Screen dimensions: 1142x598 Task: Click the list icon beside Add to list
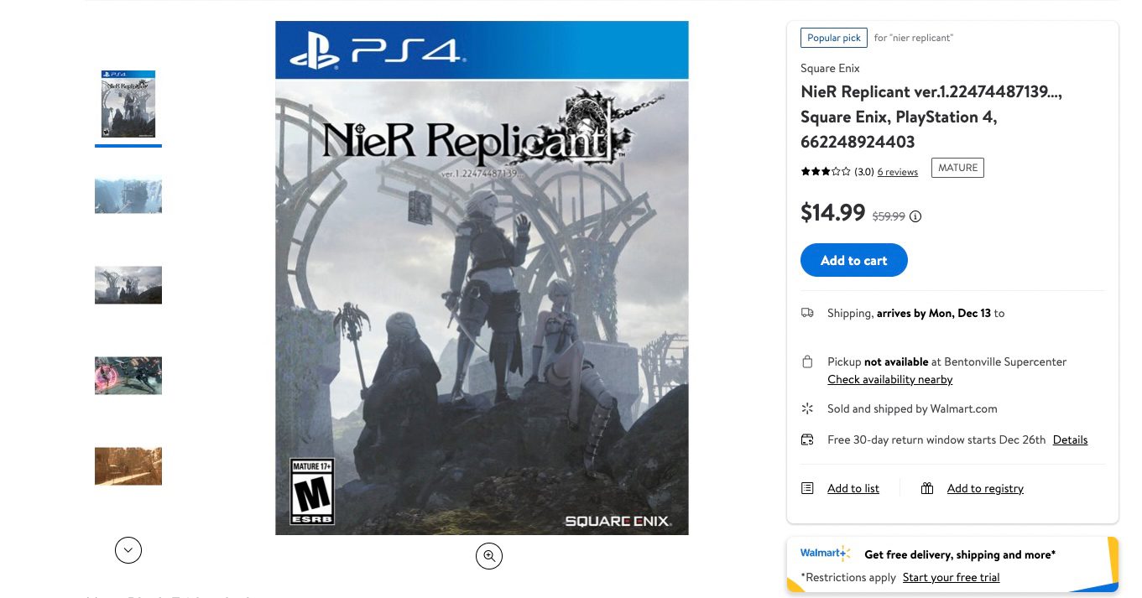coord(807,488)
